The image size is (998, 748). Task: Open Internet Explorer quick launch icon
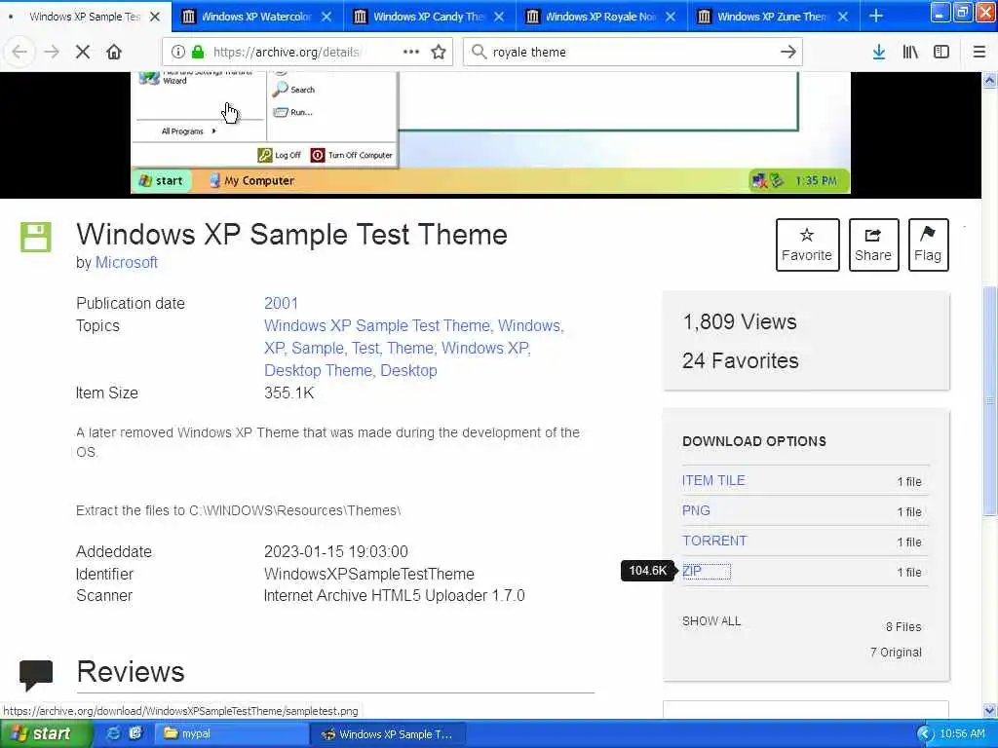[x=113, y=733]
